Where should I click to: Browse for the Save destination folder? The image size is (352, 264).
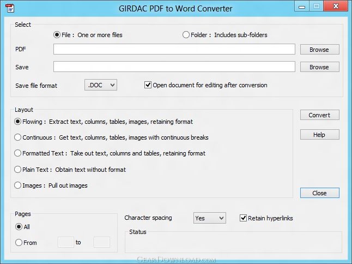pos(320,67)
